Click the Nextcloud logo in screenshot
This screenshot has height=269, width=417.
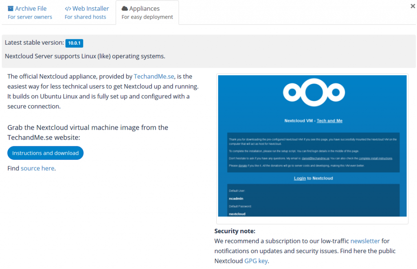coord(314,92)
